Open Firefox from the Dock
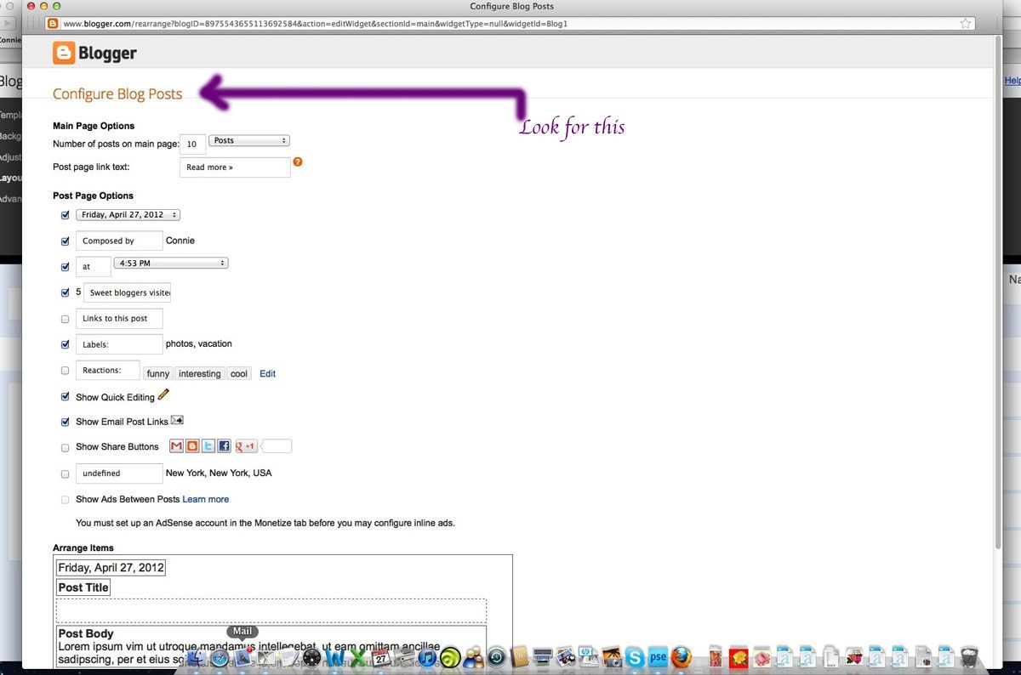This screenshot has width=1021, height=675. click(x=681, y=657)
